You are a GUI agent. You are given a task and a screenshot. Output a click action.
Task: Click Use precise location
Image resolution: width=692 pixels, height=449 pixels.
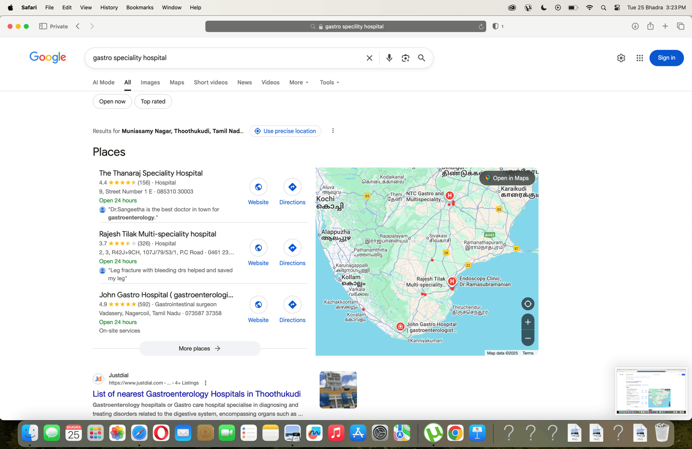click(285, 131)
